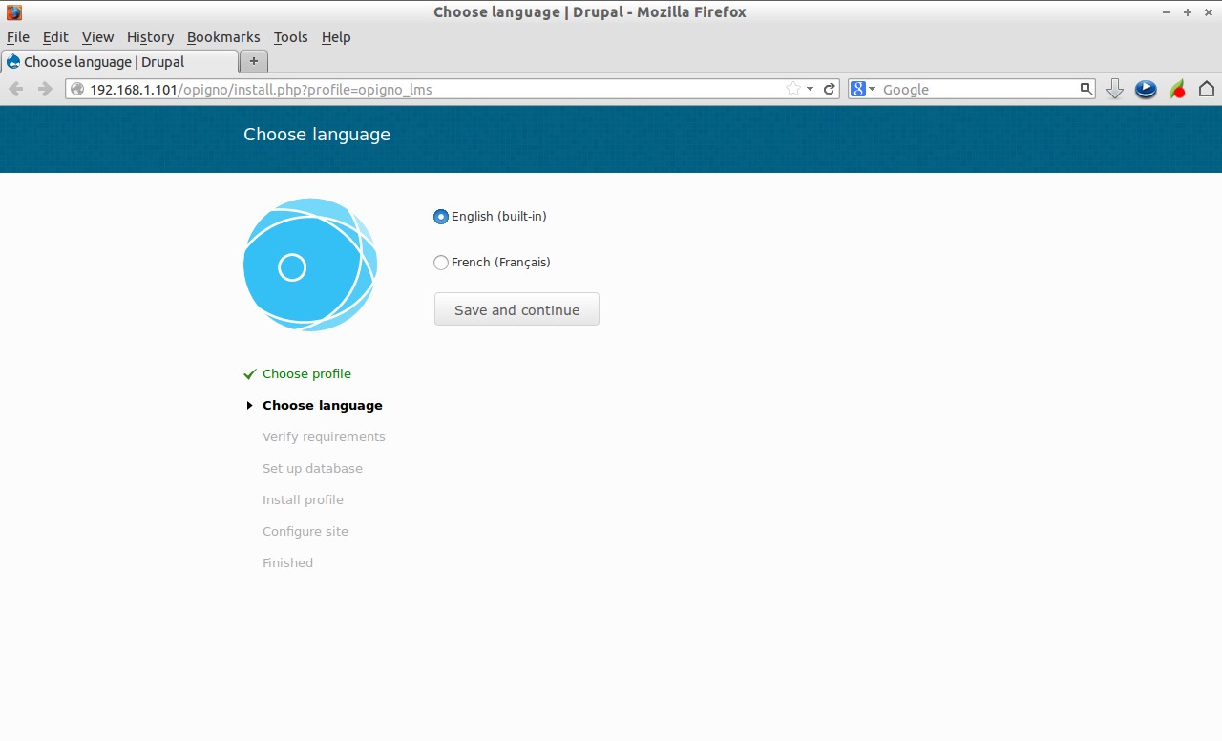
Task: Select the Choose language | Drupal tab
Action: click(x=119, y=62)
